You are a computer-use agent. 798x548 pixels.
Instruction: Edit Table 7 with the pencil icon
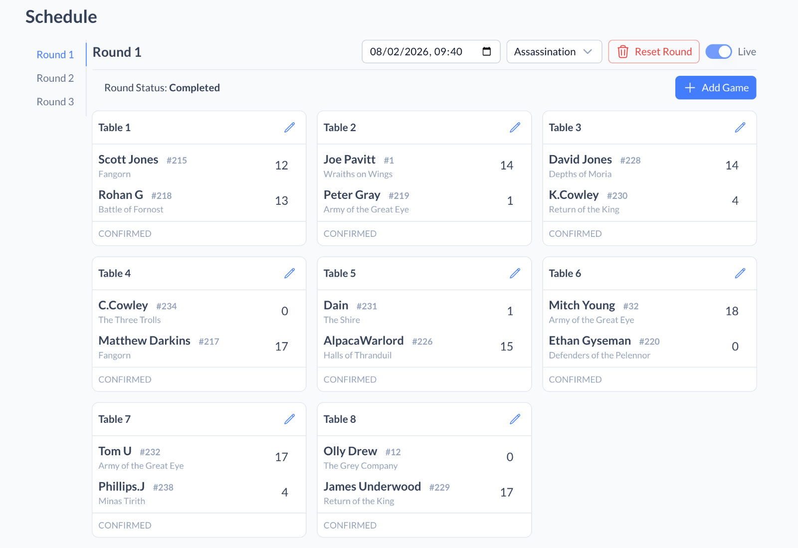click(x=289, y=419)
